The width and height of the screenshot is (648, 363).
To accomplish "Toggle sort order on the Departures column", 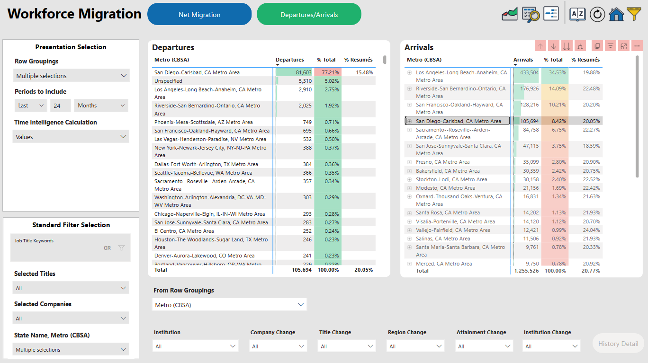I will [x=290, y=60].
